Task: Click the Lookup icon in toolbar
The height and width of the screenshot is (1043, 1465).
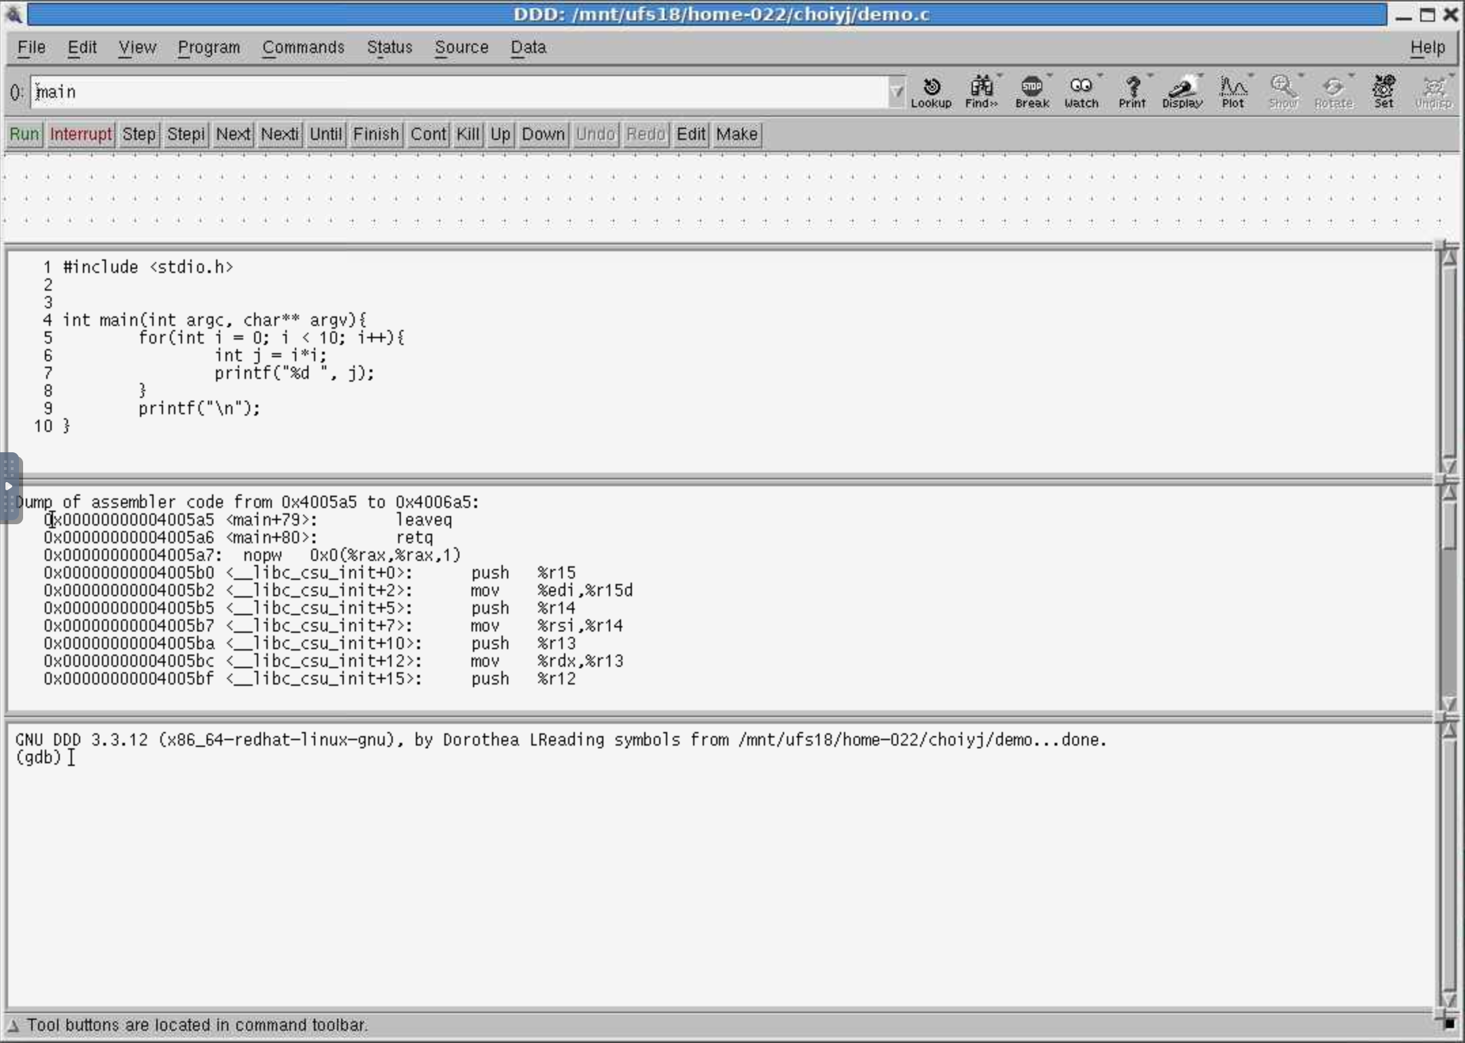Action: pos(928,92)
